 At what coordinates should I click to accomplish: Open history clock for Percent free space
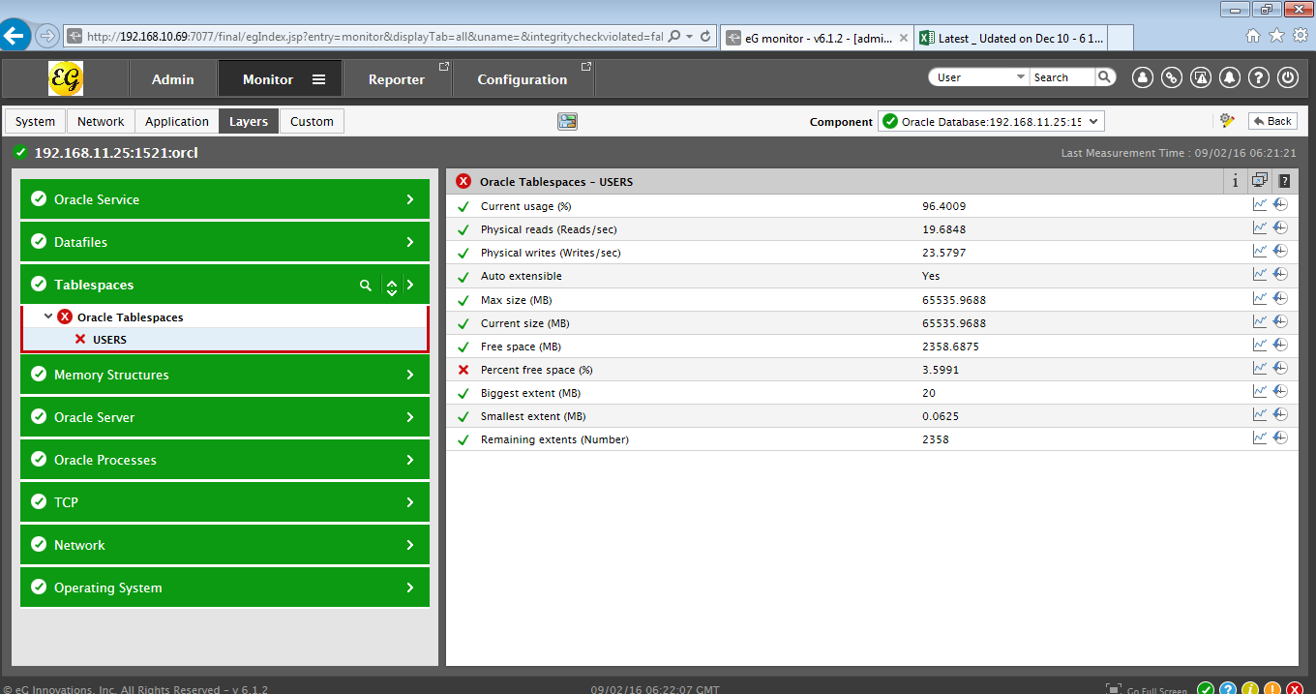(x=1280, y=368)
